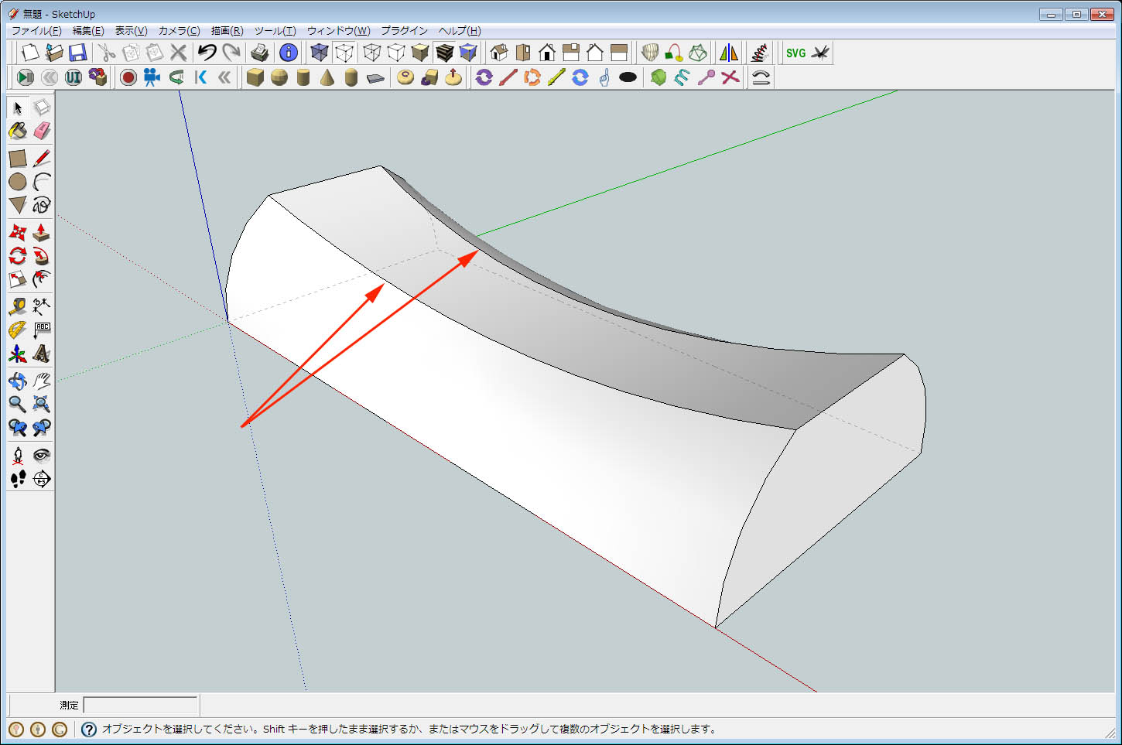Open the 表示(V) menu
Image resolution: width=1122 pixels, height=745 pixels.
[x=132, y=31]
